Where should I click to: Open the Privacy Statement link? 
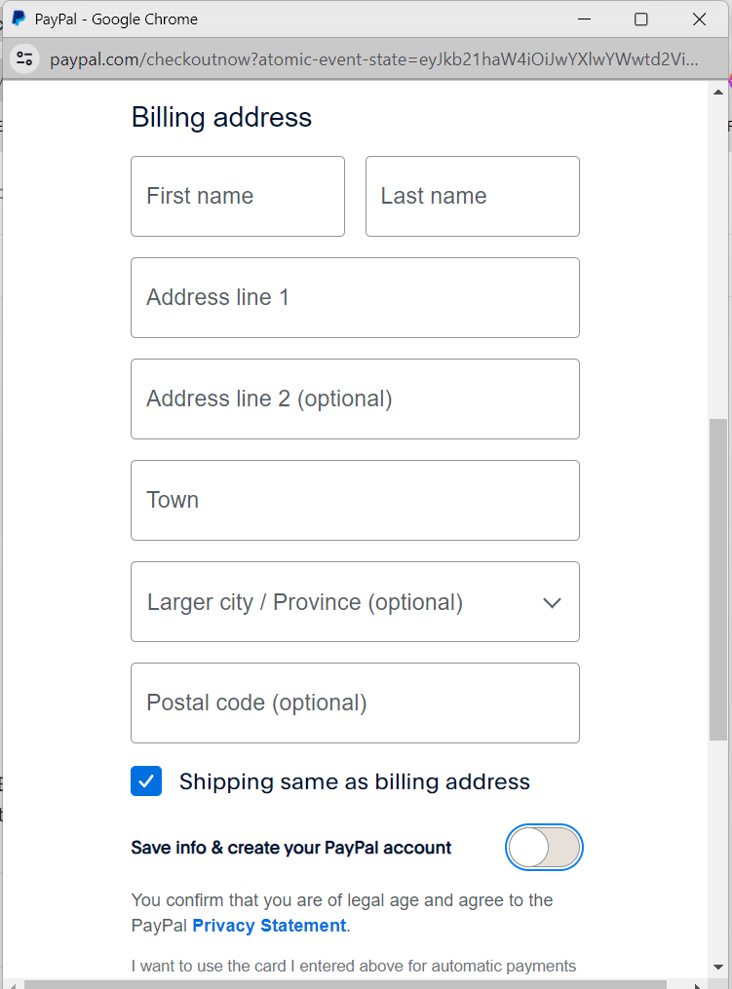coord(269,926)
